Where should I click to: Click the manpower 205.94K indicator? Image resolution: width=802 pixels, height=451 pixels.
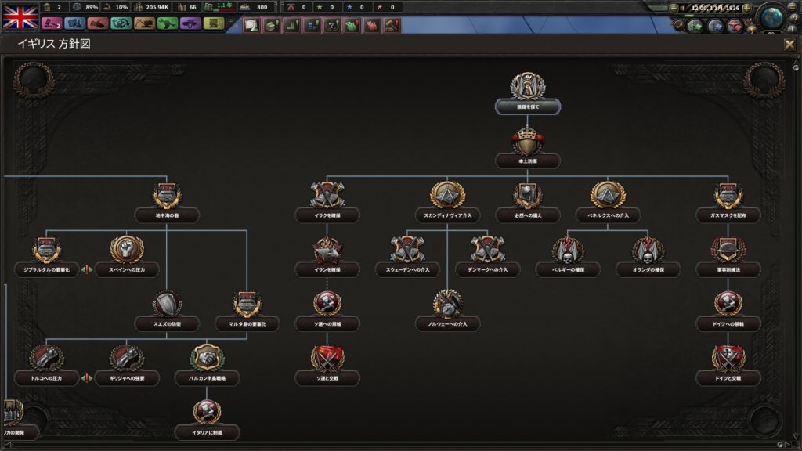coord(152,7)
